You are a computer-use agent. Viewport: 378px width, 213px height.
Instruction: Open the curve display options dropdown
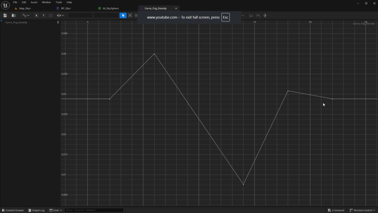(x=25, y=16)
